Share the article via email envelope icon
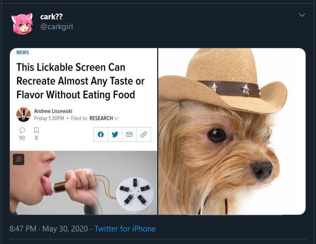316x244 pixels. coord(129,134)
